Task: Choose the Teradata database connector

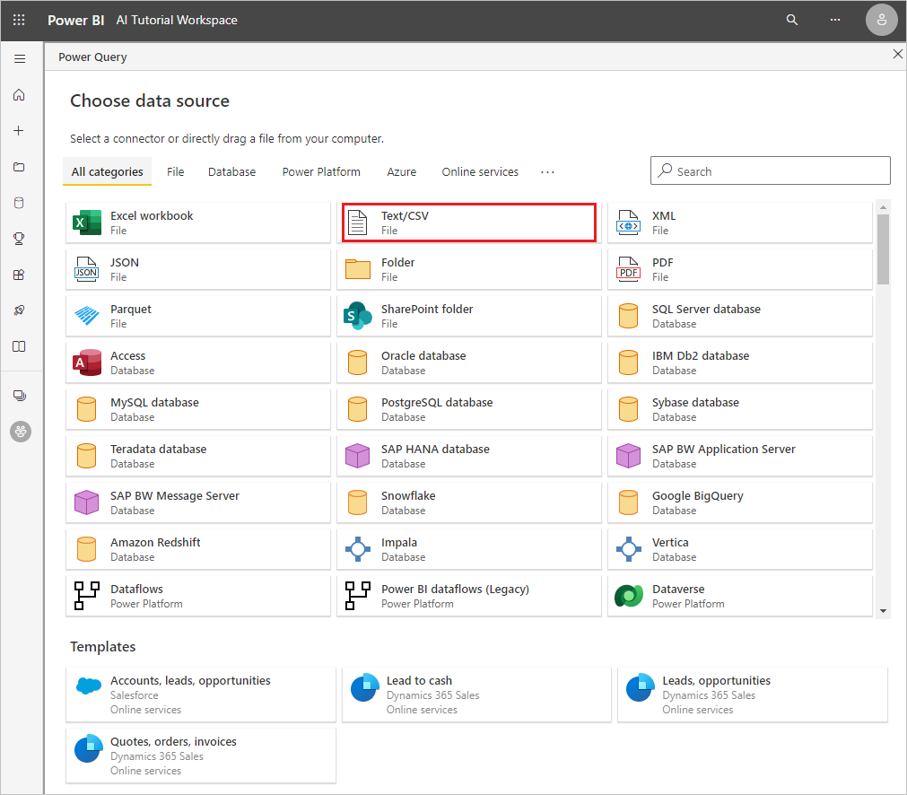Action: point(198,456)
